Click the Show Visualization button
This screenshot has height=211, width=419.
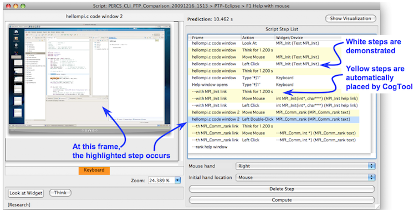point(350,18)
